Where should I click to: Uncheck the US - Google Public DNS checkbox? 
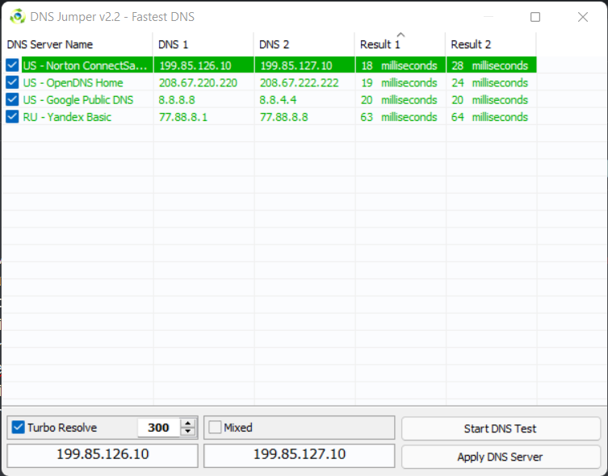coord(12,99)
